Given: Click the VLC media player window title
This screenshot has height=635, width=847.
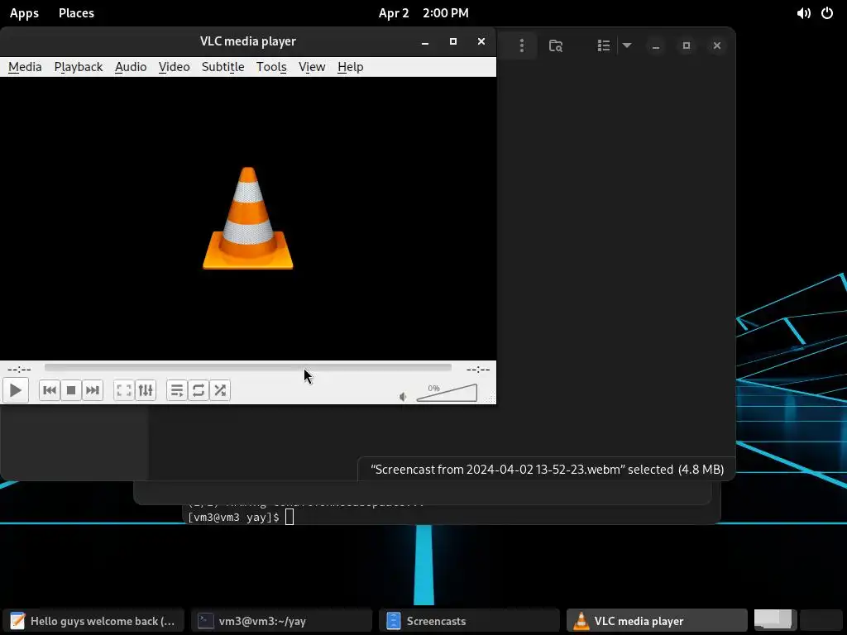Looking at the screenshot, I should pyautogui.click(x=248, y=41).
